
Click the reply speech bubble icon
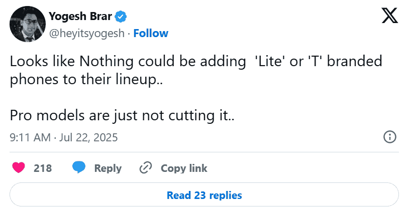[78, 168]
